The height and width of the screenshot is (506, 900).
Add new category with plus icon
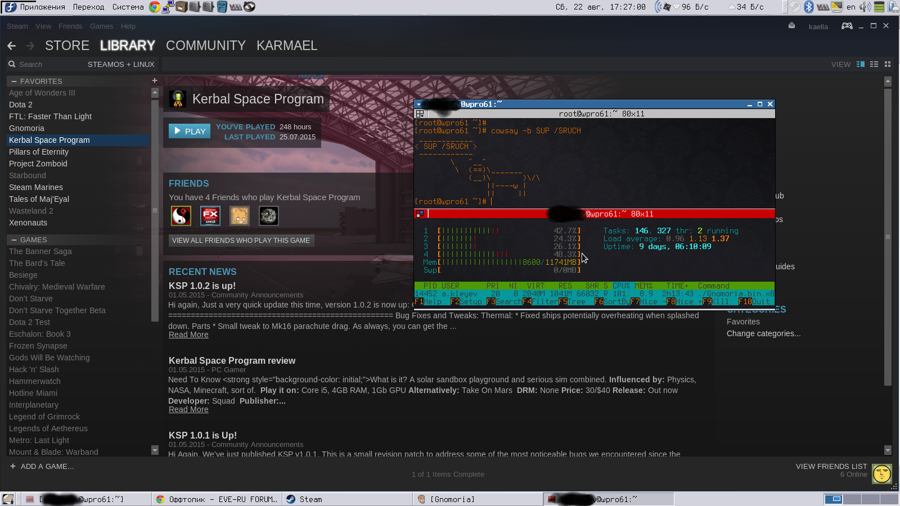tap(154, 80)
